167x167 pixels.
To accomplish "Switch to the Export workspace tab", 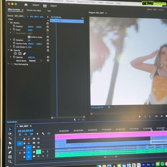I will (54, 6).
